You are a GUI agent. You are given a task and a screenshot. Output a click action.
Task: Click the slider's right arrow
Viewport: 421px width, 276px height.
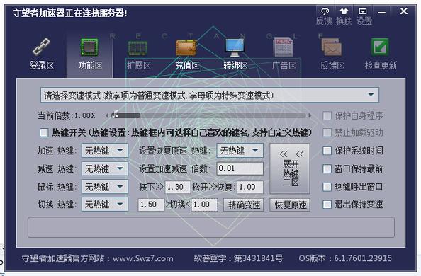tap(310, 115)
